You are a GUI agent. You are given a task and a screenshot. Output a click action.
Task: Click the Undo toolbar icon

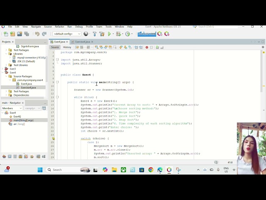[37, 34]
